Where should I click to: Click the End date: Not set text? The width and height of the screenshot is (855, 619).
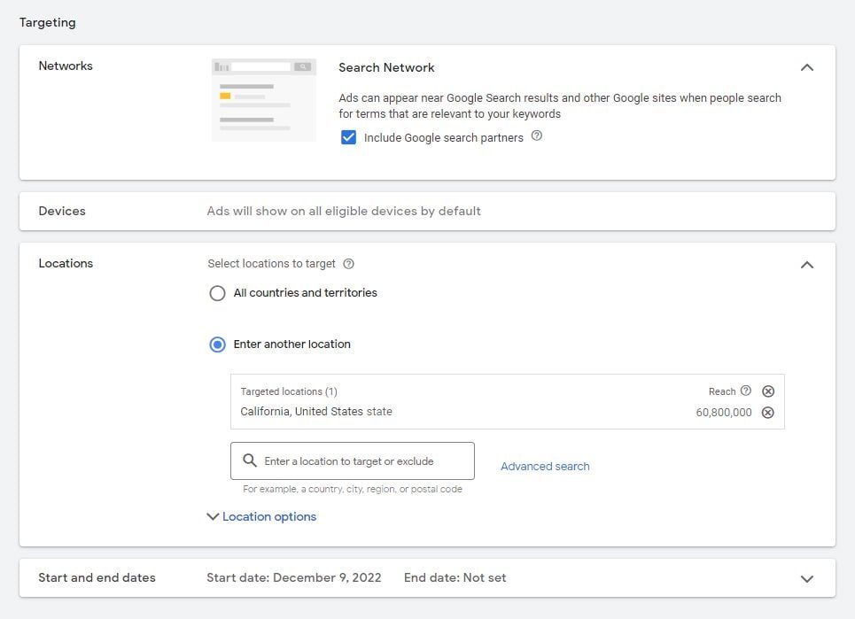(x=455, y=576)
